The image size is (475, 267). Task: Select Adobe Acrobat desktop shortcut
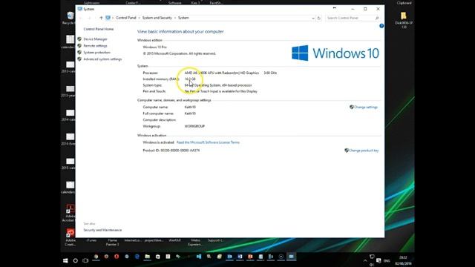[x=71, y=213]
